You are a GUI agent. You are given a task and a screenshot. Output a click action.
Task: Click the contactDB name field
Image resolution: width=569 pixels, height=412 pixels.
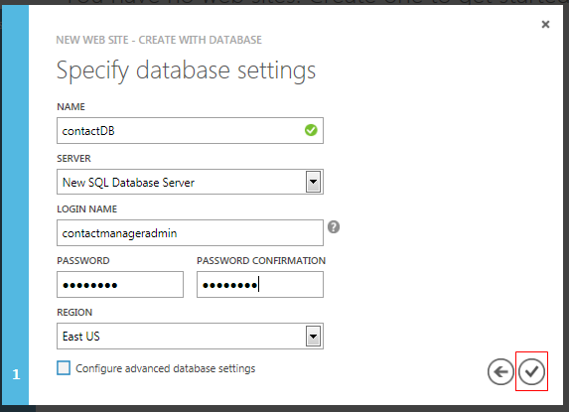(x=190, y=131)
